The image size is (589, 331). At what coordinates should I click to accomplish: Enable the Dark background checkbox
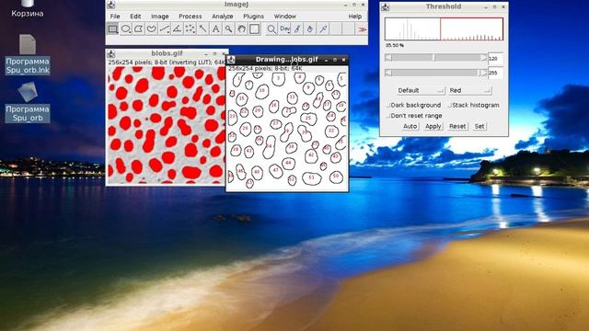(413, 105)
